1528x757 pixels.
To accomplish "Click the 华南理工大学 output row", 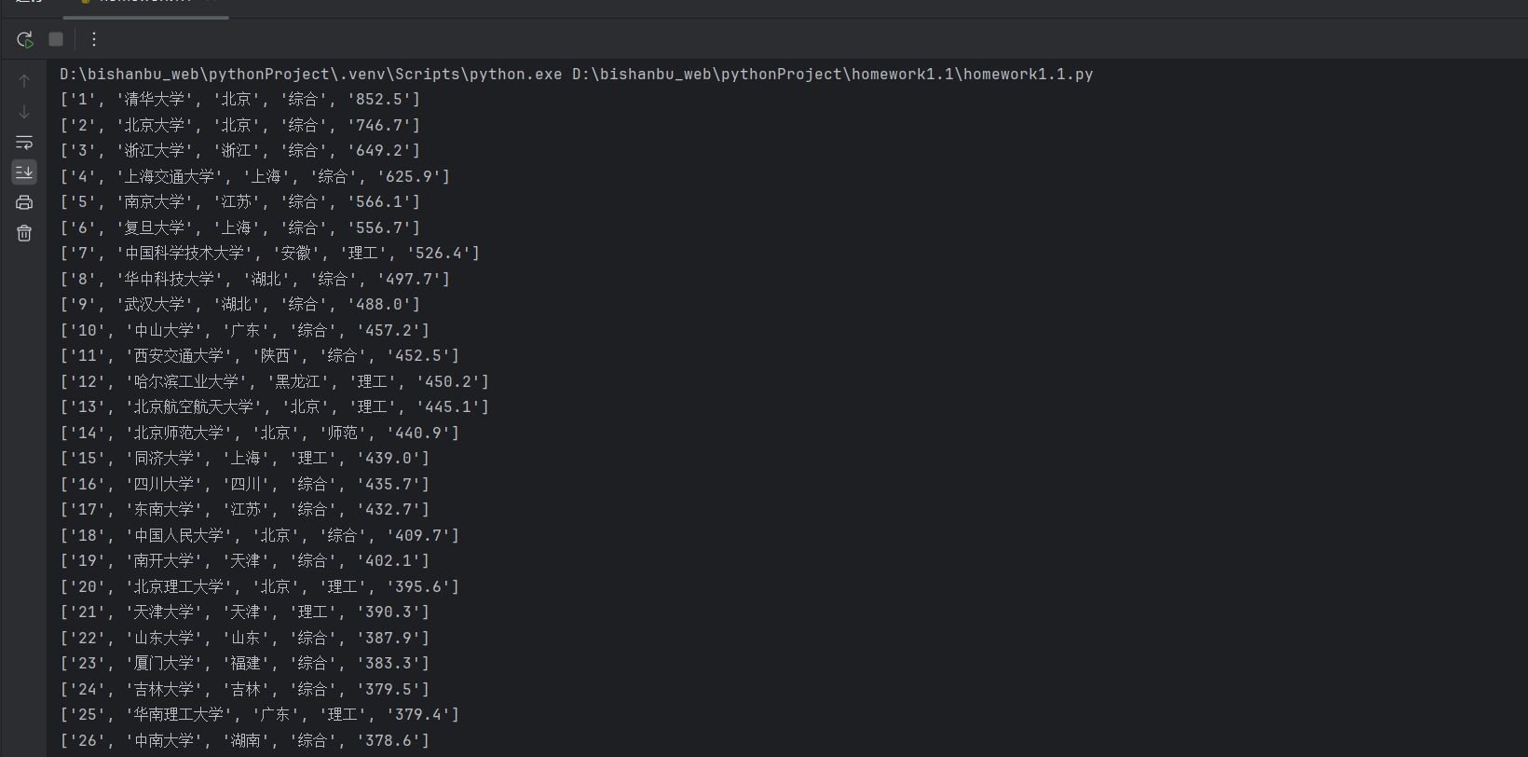I will [x=259, y=714].
